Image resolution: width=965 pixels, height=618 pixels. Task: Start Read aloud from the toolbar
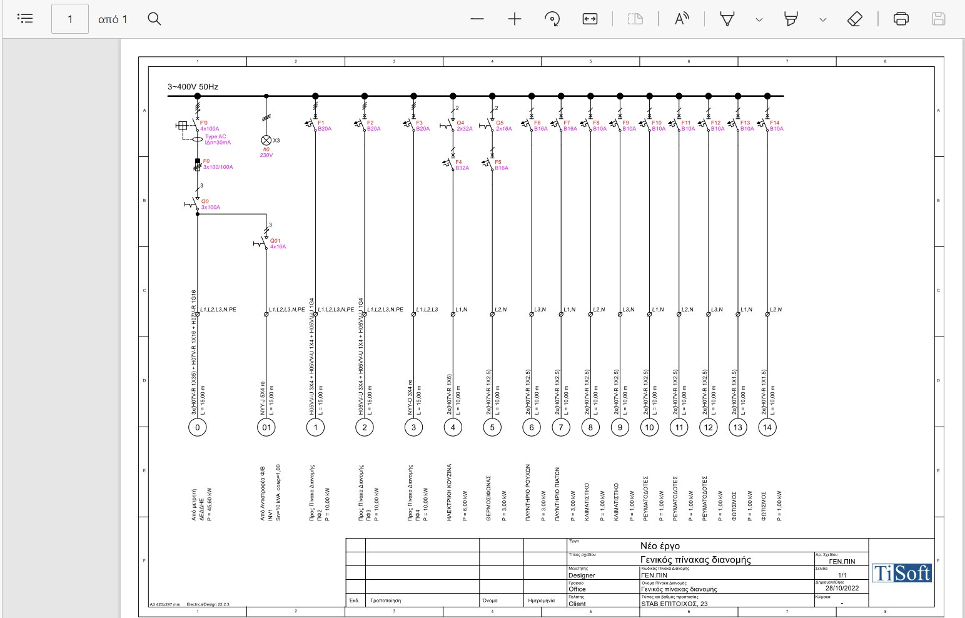(681, 19)
